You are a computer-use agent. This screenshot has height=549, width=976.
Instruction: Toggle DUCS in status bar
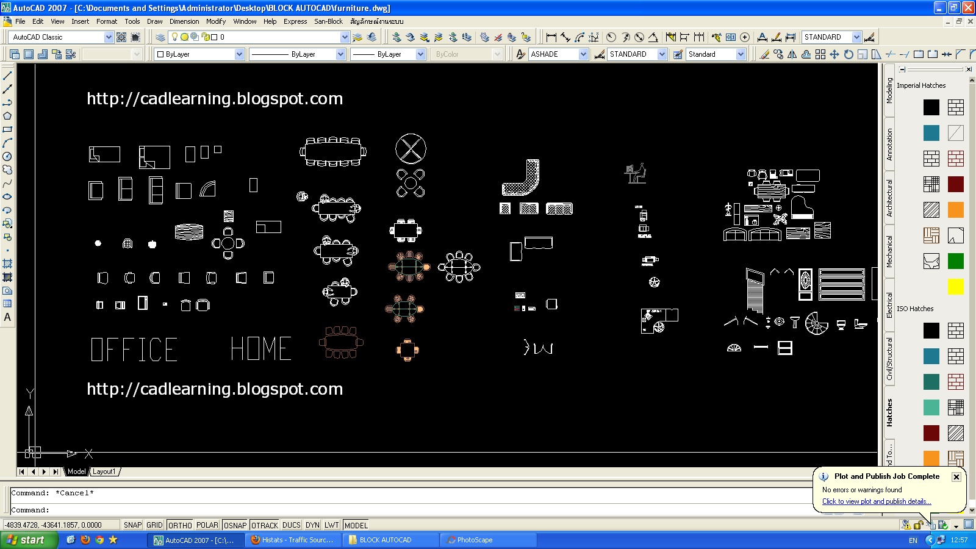click(292, 525)
